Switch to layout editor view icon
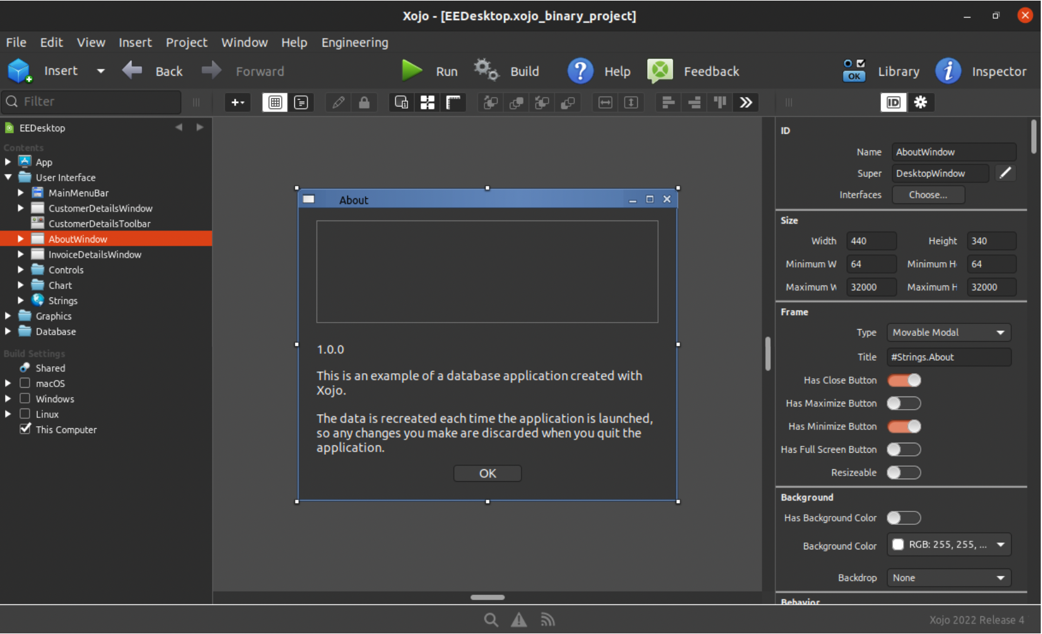Image resolution: width=1042 pixels, height=634 pixels. tap(275, 102)
